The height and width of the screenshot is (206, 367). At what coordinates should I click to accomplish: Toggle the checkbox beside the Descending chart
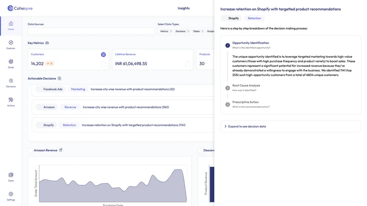tap(200, 151)
